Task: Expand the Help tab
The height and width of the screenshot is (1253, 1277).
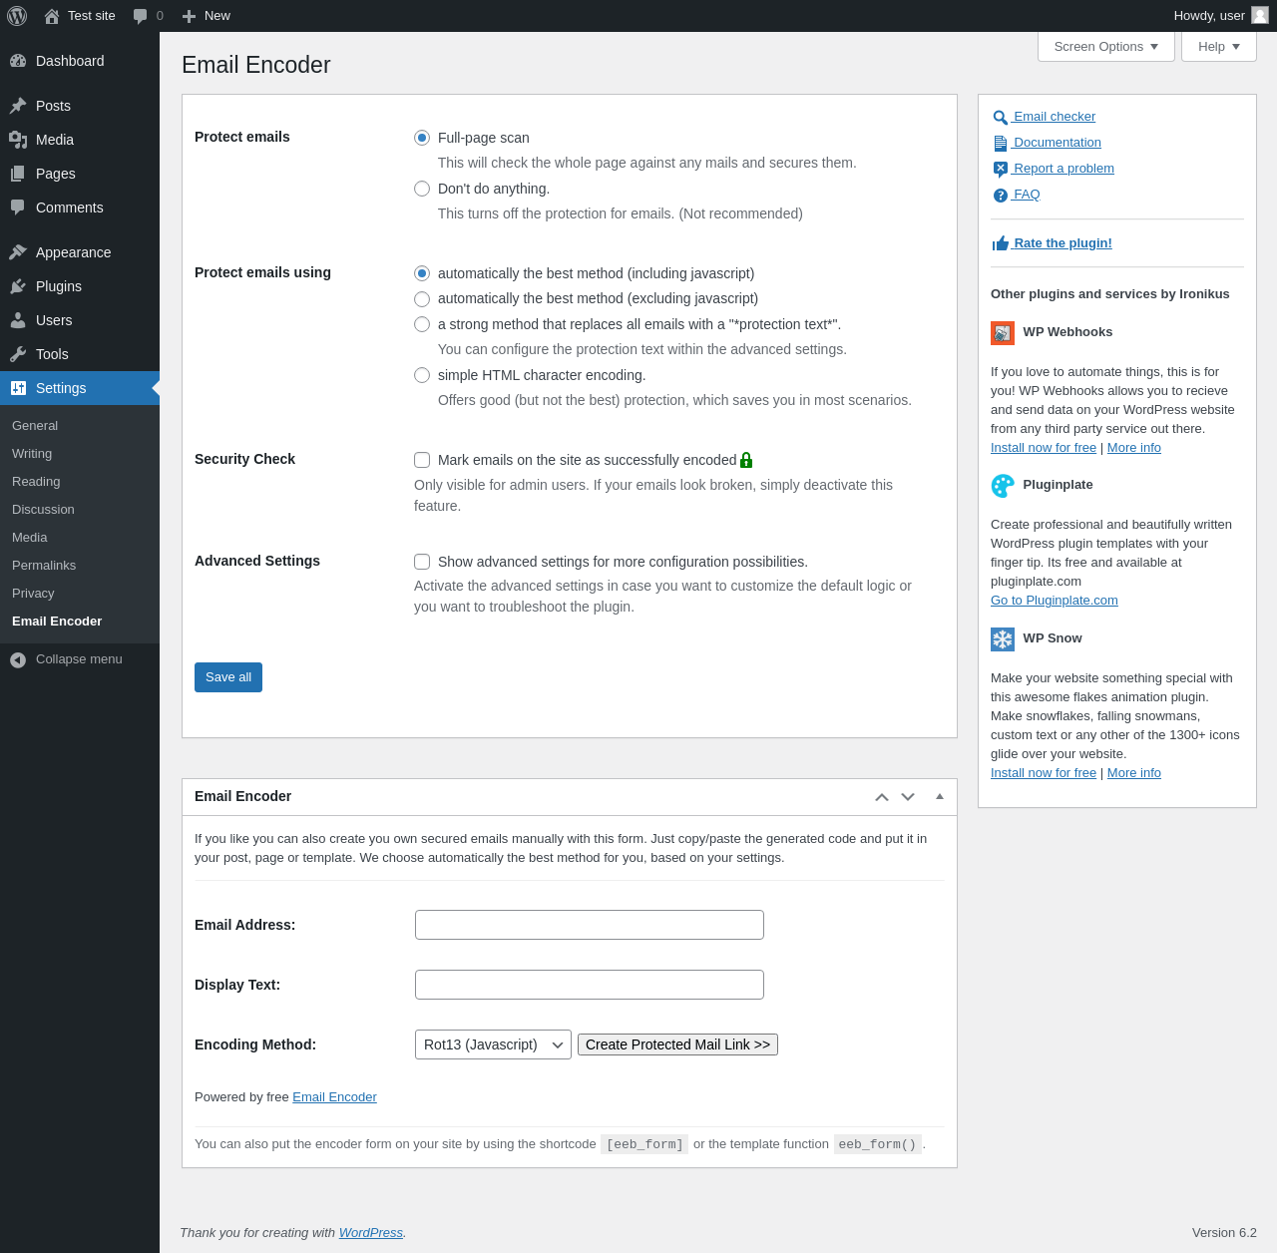Action: pos(1219,47)
